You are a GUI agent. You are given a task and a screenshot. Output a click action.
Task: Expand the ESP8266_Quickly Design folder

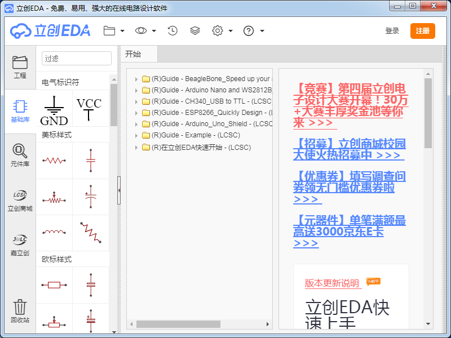136,113
